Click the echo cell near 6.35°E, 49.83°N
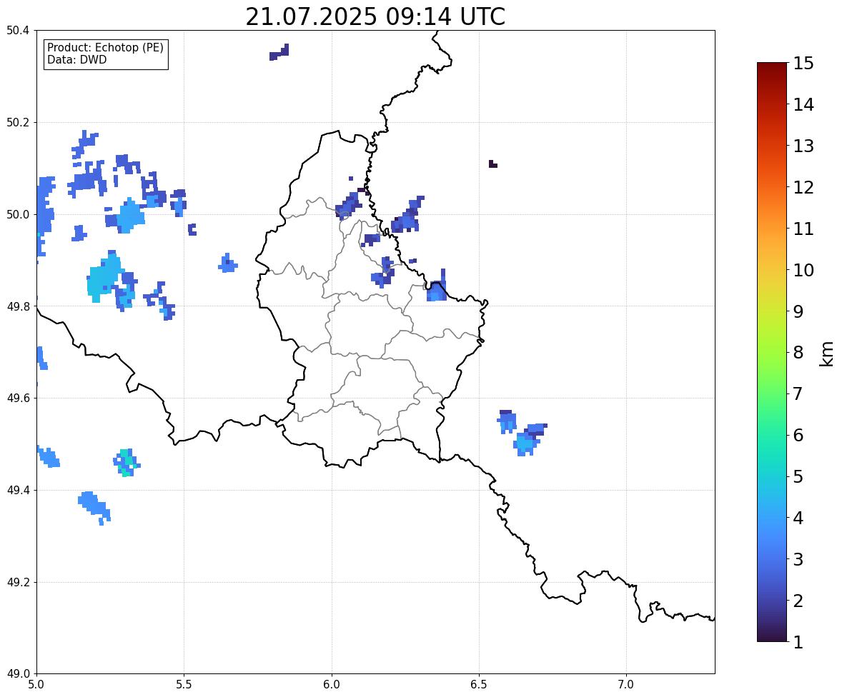Screen dimensions: 842x697 point(437,290)
